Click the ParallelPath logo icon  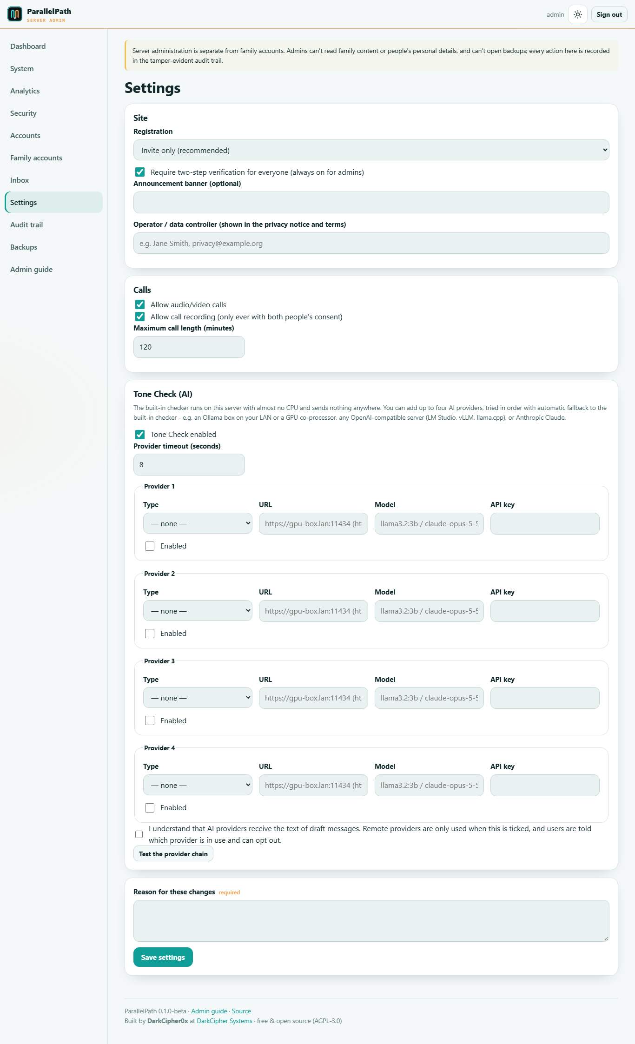point(15,14)
